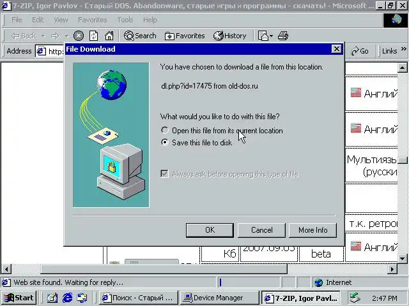The image size is (409, 306).
Task: Open the Tools menu
Action: coord(125,20)
